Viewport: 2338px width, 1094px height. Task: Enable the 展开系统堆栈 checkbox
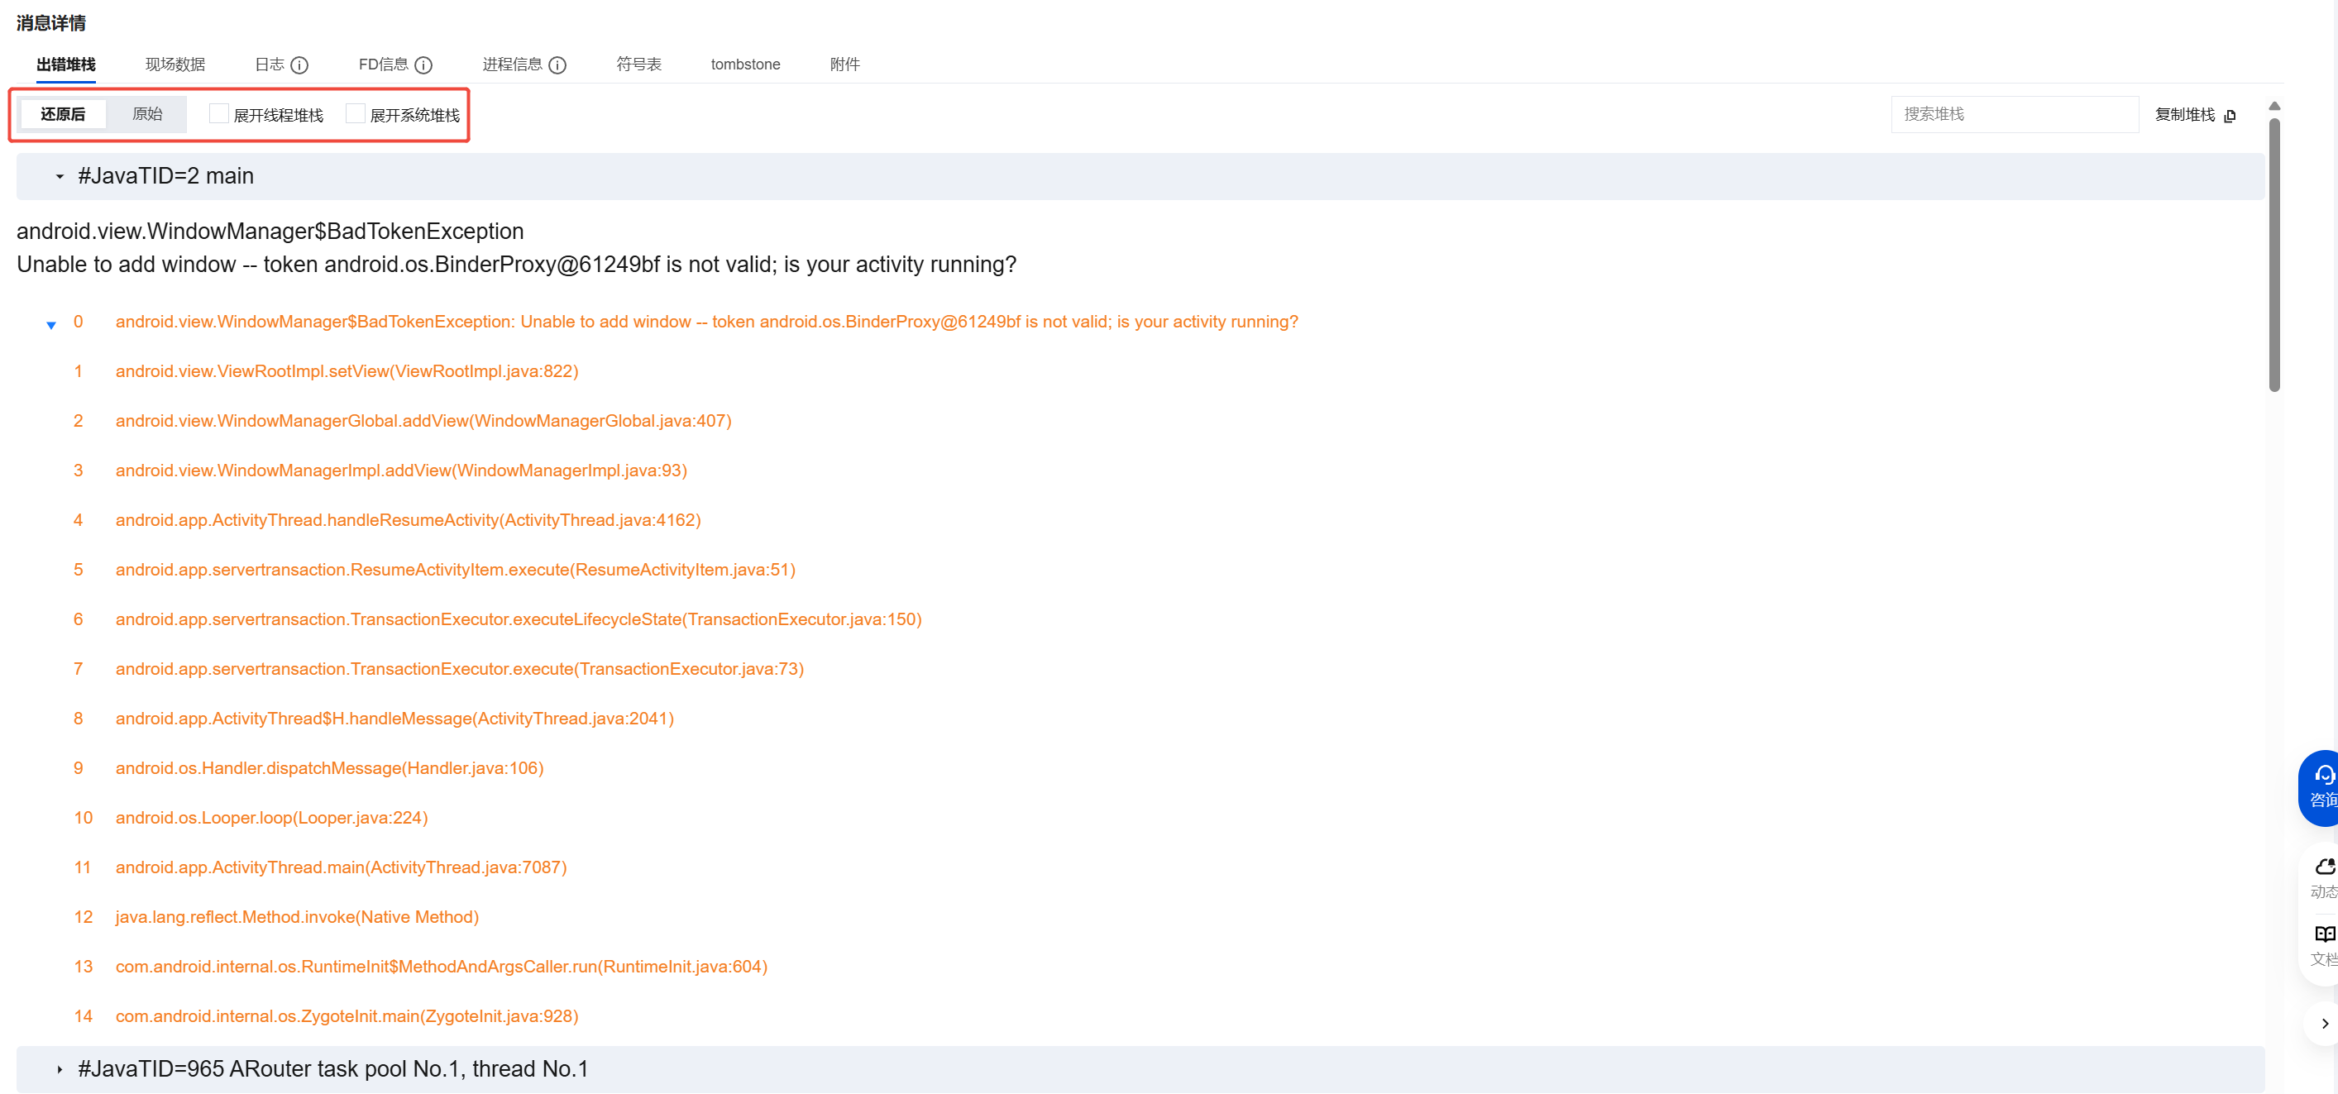coord(356,114)
